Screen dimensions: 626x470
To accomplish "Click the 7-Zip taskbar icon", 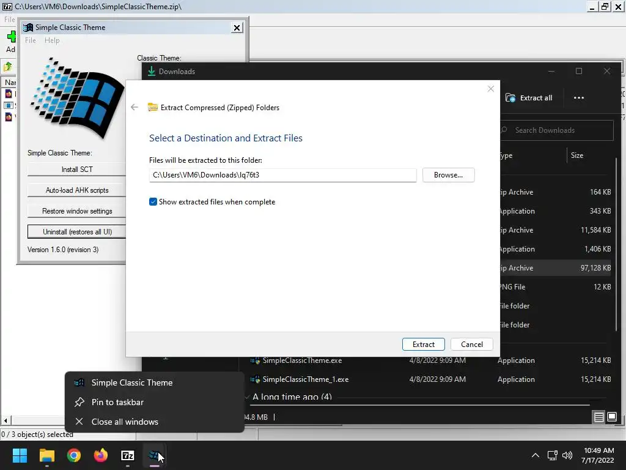I will 128,455.
